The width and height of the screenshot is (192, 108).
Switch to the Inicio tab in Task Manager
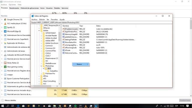42,8
